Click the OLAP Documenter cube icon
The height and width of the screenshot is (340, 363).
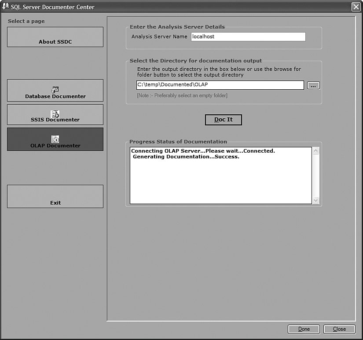click(x=55, y=139)
